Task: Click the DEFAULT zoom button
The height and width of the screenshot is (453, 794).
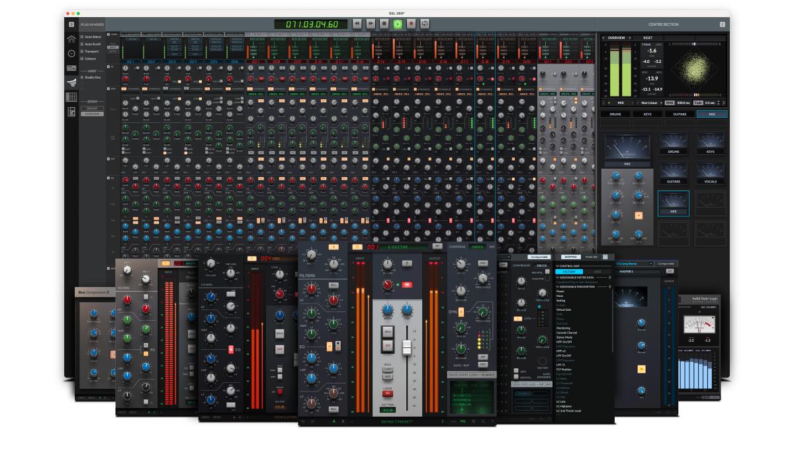Action: [x=93, y=109]
